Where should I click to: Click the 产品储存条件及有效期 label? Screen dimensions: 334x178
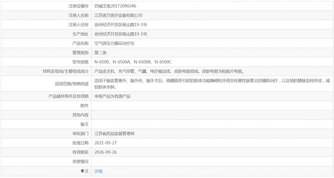point(69,97)
